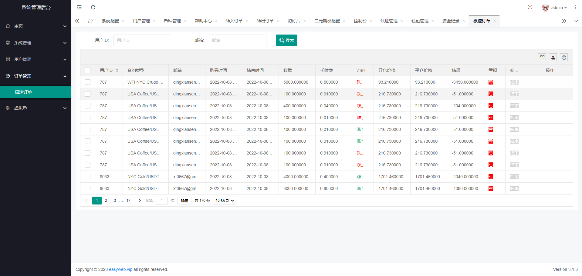Focus the 用户ID search input field

pyautogui.click(x=142, y=40)
